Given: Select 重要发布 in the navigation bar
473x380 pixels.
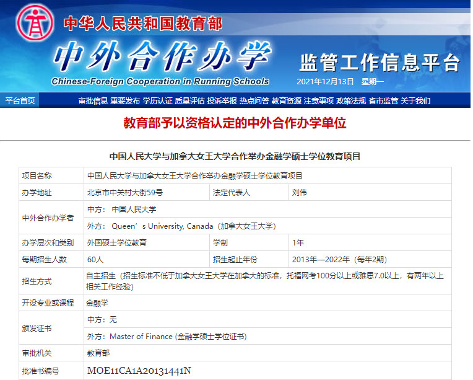Looking at the screenshot, I should pos(125,100).
